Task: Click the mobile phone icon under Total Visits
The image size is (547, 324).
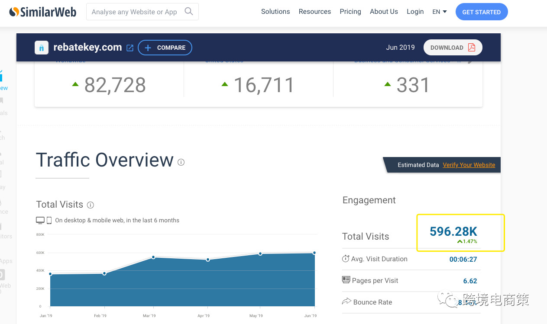Action: 49,221
